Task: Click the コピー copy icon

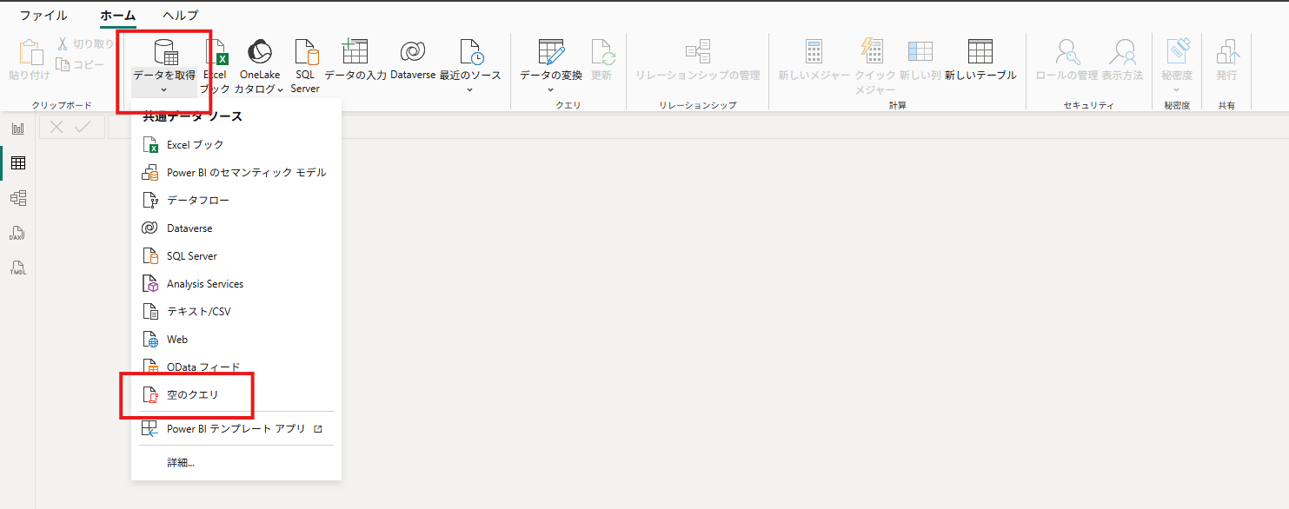Action: point(63,64)
